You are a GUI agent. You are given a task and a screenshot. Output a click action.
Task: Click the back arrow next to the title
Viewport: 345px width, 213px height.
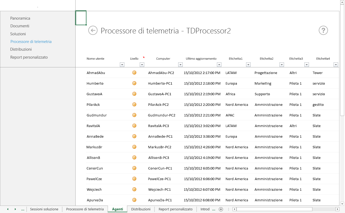[x=93, y=31]
